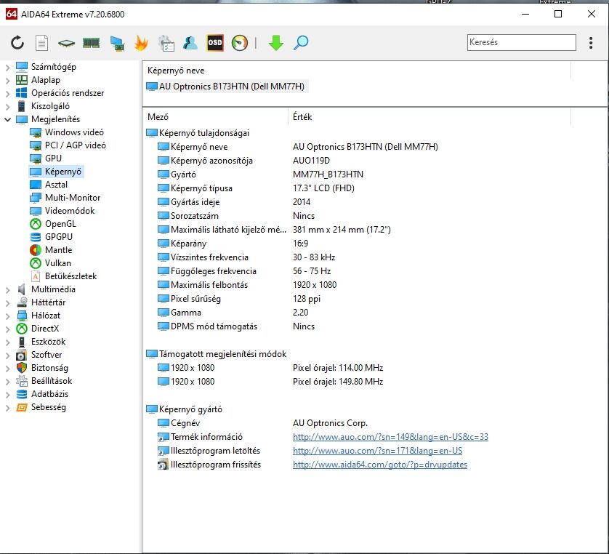Expand the Hálózat tree node
609x554 pixels.
click(7, 316)
